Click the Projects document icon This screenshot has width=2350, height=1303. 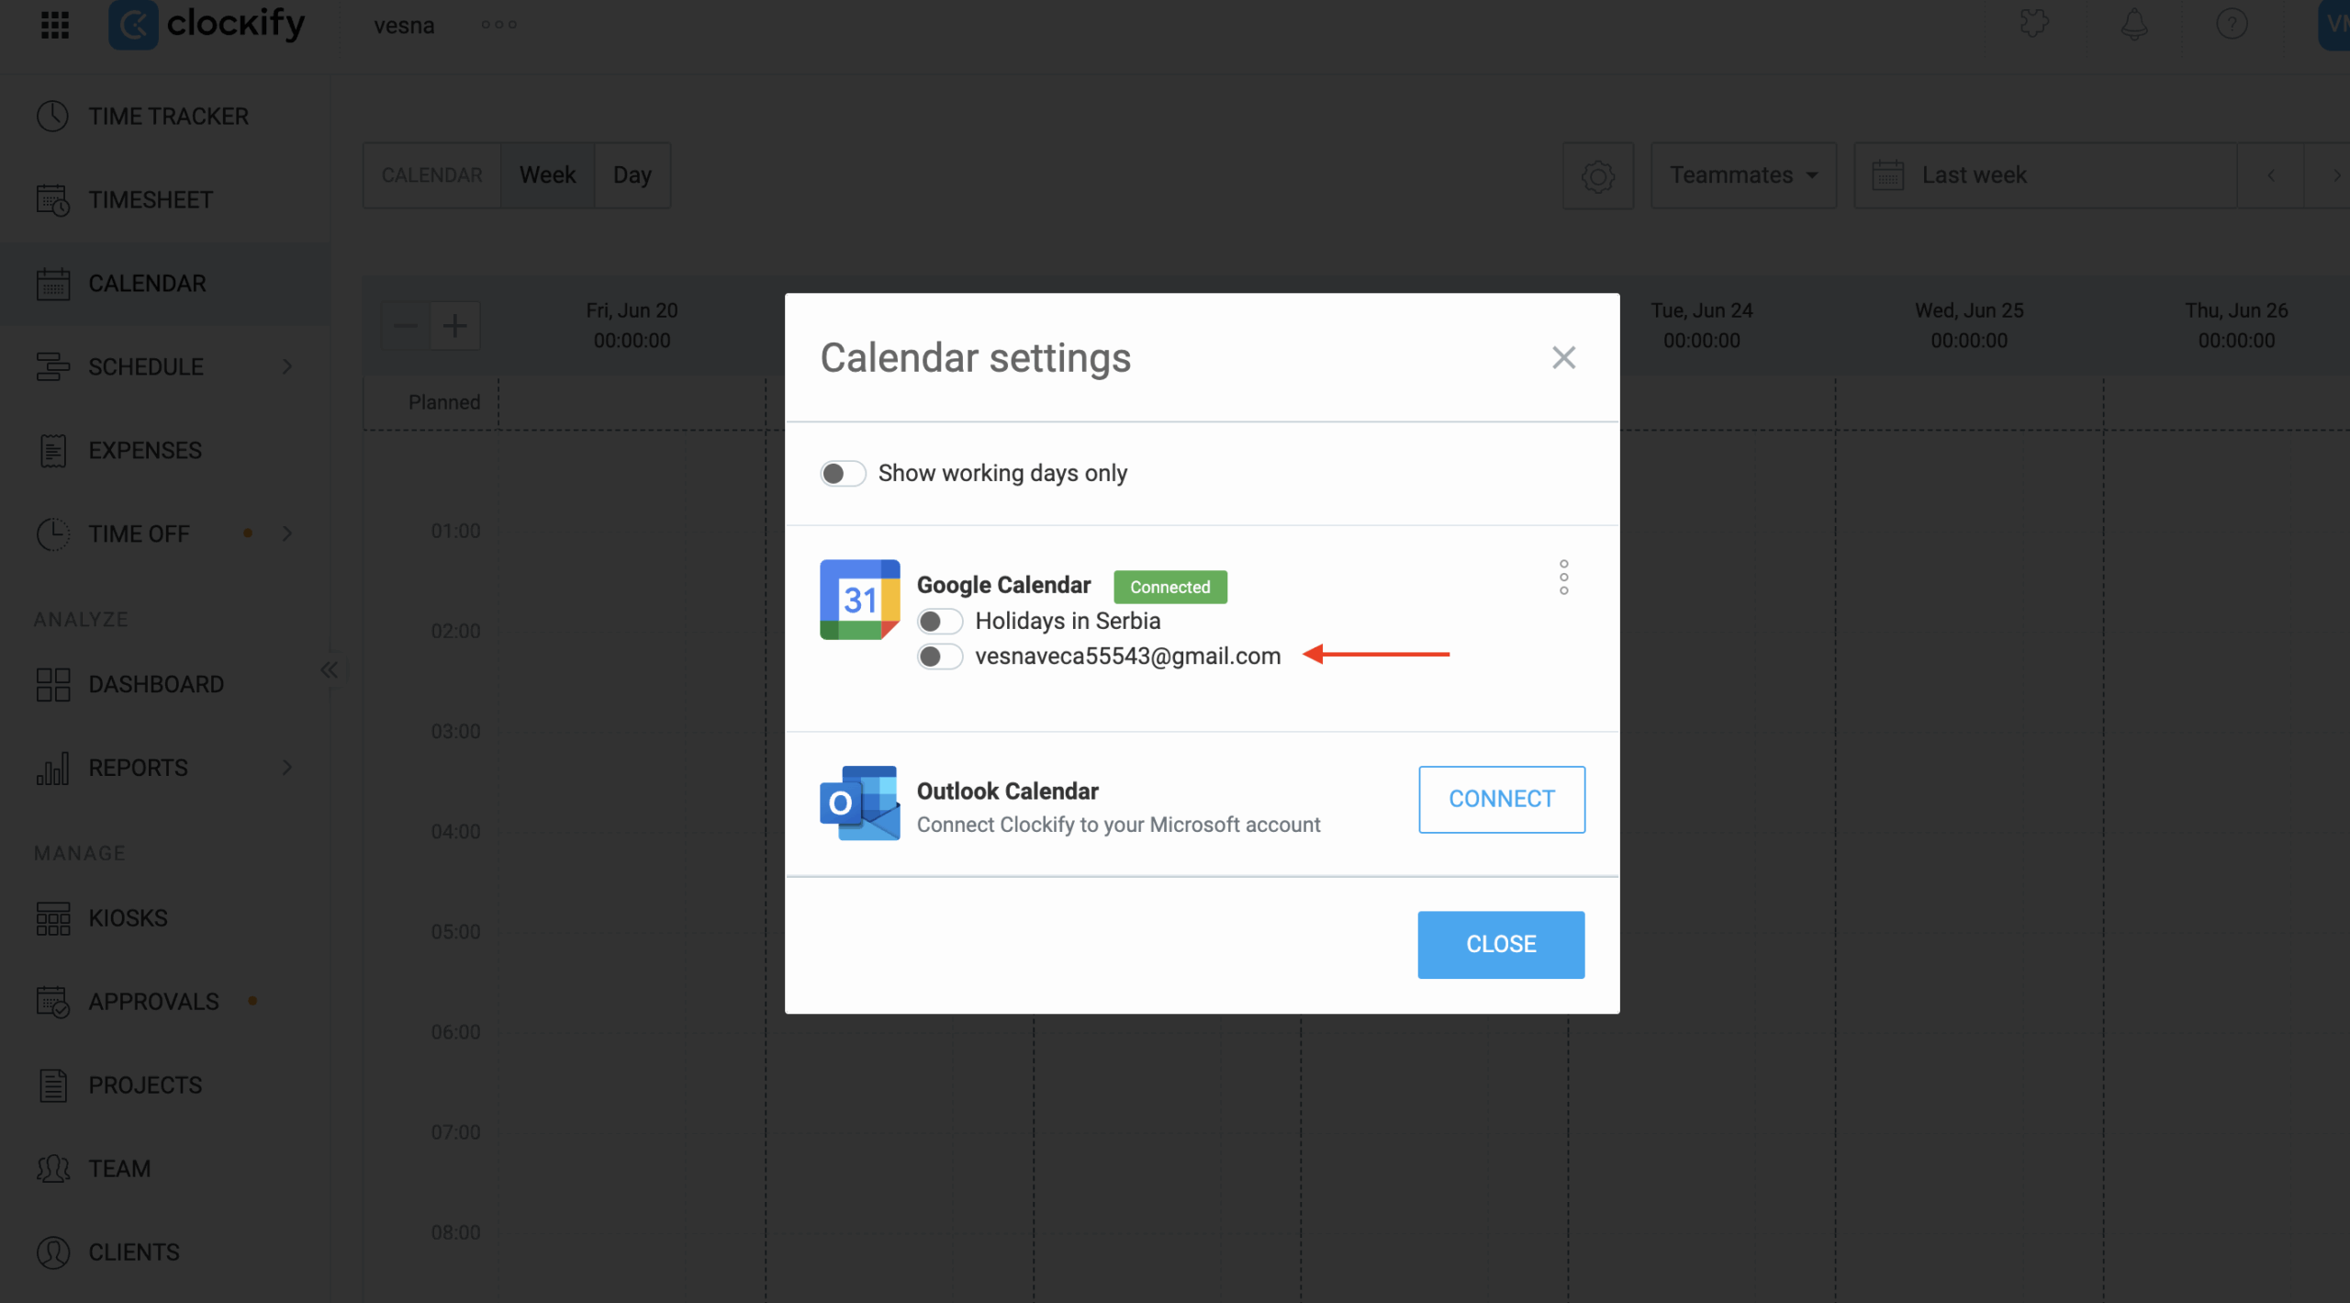53,1085
